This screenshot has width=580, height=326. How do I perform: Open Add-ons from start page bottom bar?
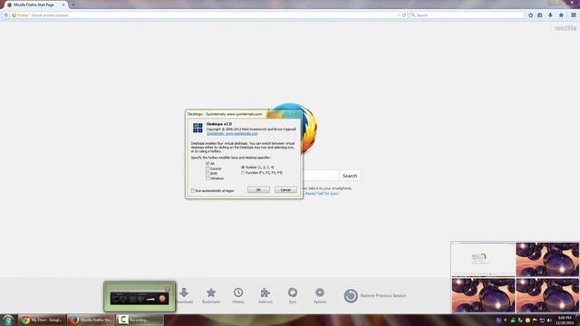(x=266, y=296)
